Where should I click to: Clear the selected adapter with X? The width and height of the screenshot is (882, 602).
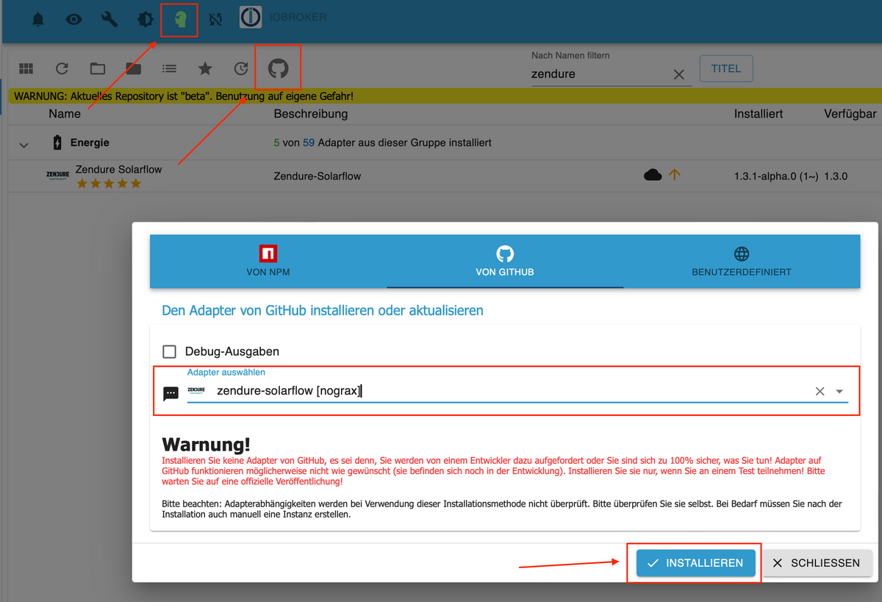click(x=820, y=391)
